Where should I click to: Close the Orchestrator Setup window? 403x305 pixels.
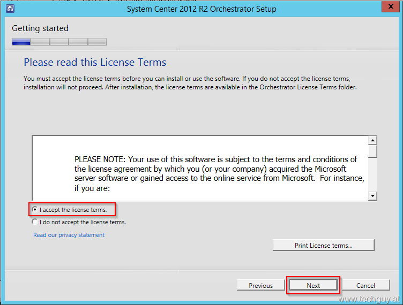tap(390, 6)
